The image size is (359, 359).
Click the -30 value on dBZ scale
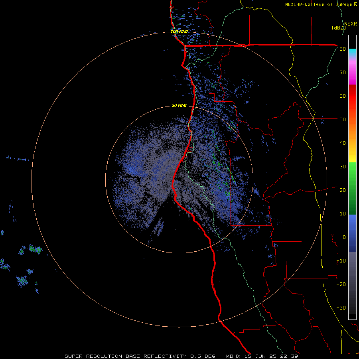point(341,308)
